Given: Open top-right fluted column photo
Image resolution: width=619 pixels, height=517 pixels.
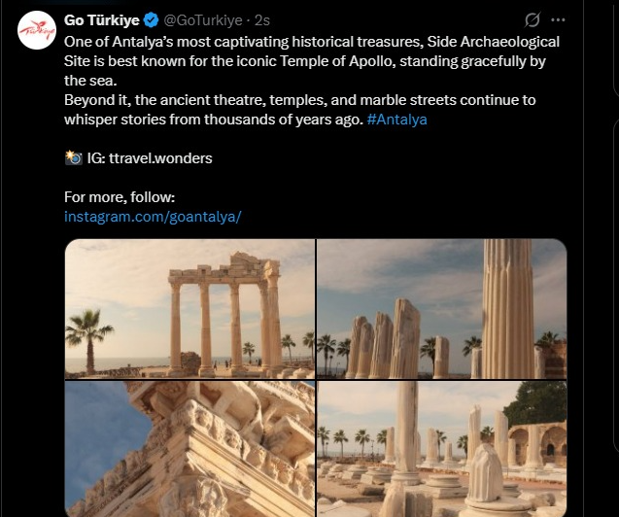Looking at the screenshot, I should click(x=441, y=308).
